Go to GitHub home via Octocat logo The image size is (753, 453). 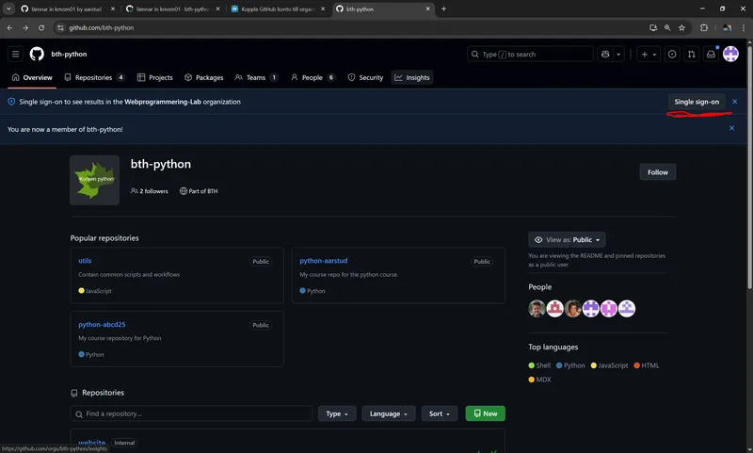click(x=37, y=55)
